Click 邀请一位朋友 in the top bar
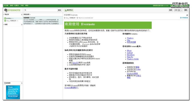The width and height of the screenshot is (192, 103). pyautogui.click(x=15, y=5)
